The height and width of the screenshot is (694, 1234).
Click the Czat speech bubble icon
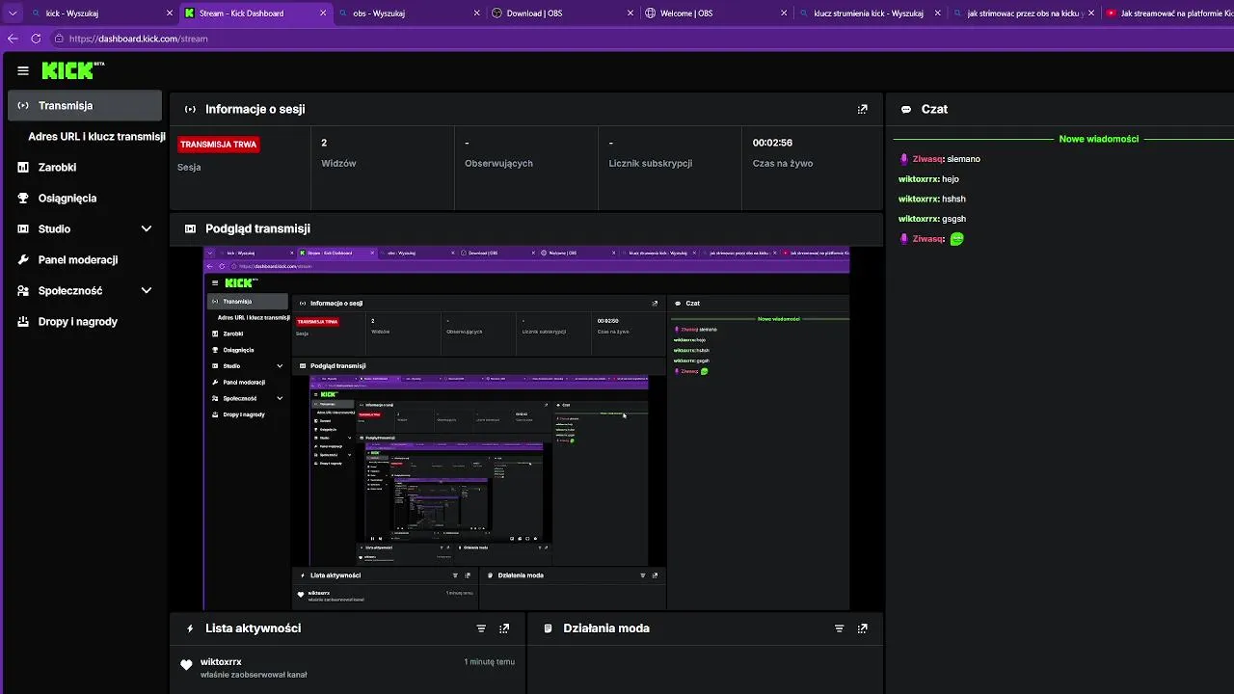906,109
